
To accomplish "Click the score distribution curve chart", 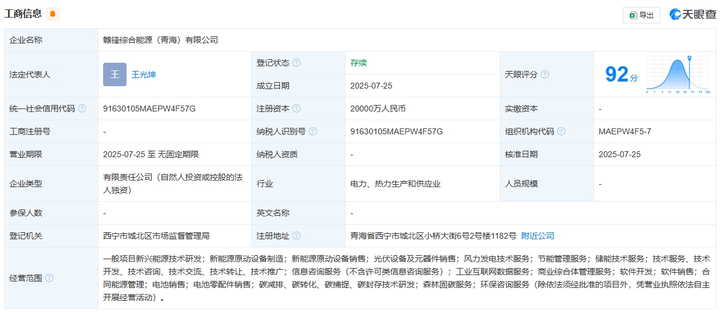I will click(678, 74).
